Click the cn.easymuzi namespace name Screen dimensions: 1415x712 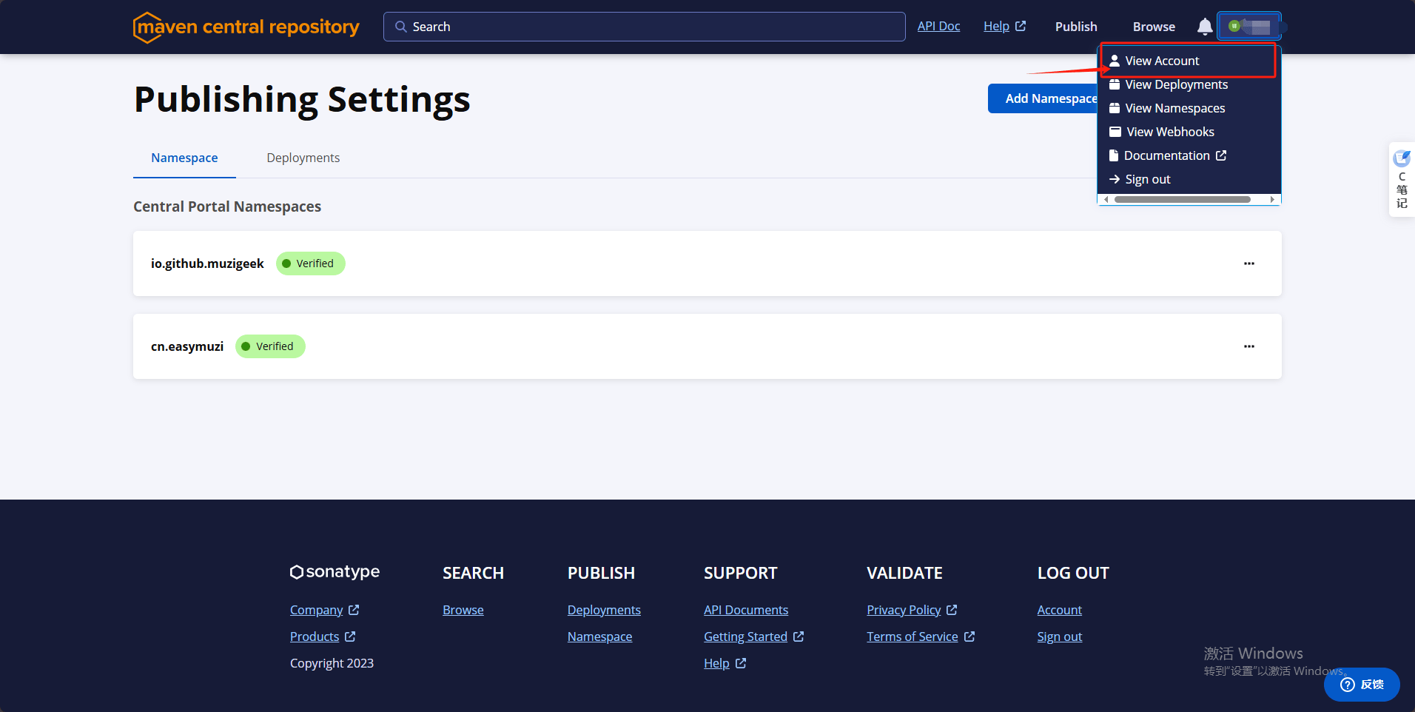(187, 346)
